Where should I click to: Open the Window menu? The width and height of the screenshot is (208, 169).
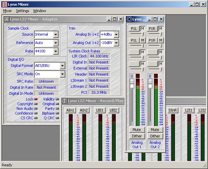(x=39, y=11)
